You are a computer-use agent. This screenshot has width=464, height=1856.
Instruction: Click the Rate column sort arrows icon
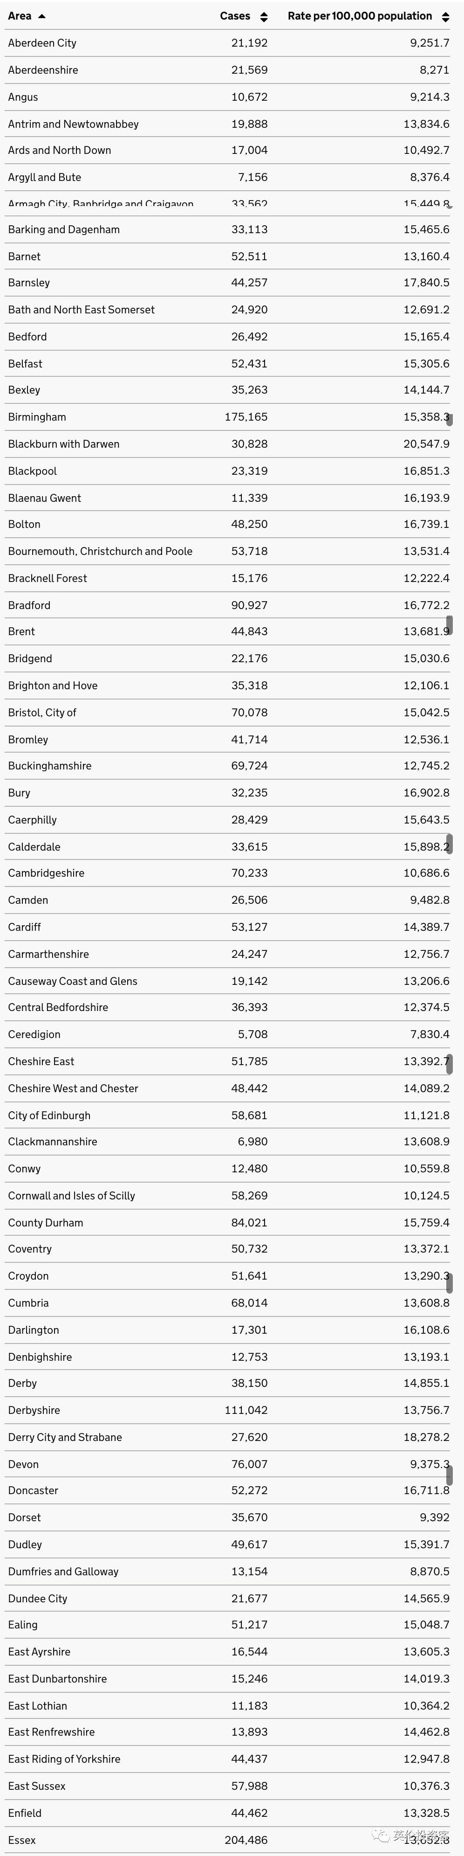click(445, 17)
